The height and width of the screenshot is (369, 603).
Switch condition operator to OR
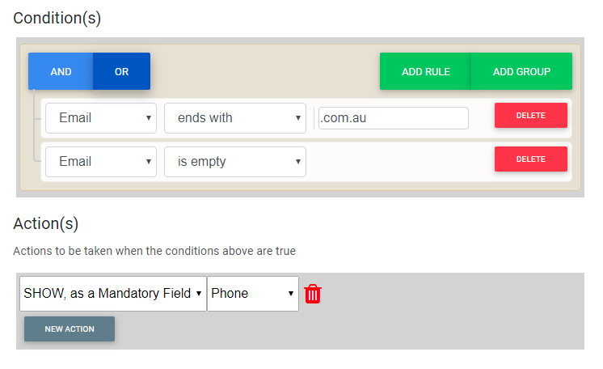[121, 71]
